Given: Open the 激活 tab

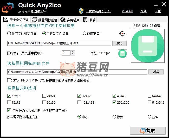Looking at the screenshot, I should [89, 20].
